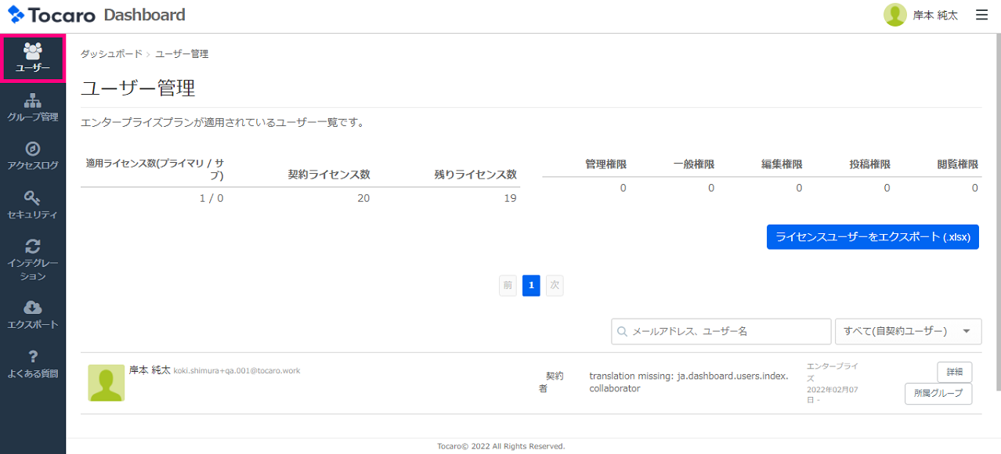Image resolution: width=1001 pixels, height=454 pixels.
Task: Click the header profile avatar for 岸本 純太
Action: click(895, 15)
